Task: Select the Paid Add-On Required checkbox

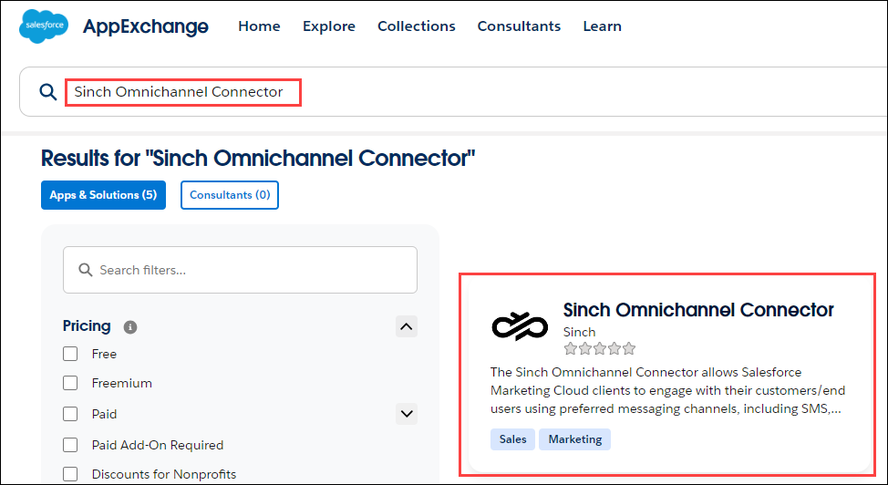Action: [70, 445]
